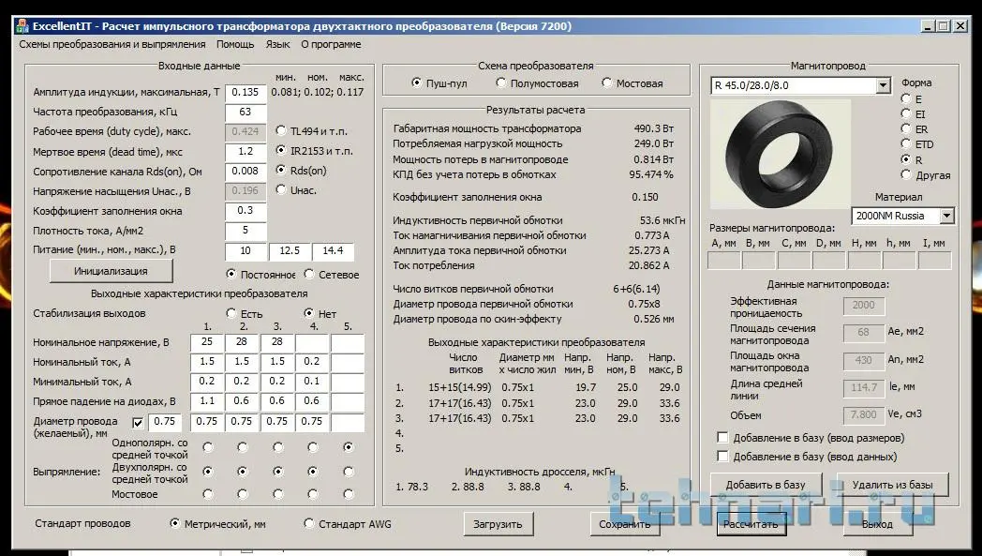Image resolution: width=982 pixels, height=556 pixels.
Task: Toggle Добавление в базу (ввод размеров) checkbox
Action: pyautogui.click(x=722, y=438)
